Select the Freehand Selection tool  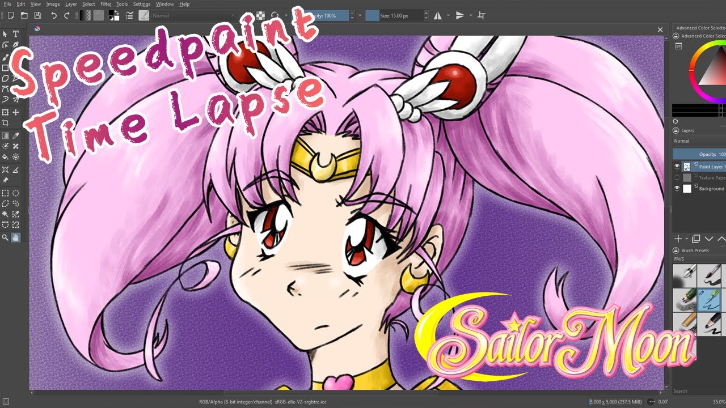[16, 203]
